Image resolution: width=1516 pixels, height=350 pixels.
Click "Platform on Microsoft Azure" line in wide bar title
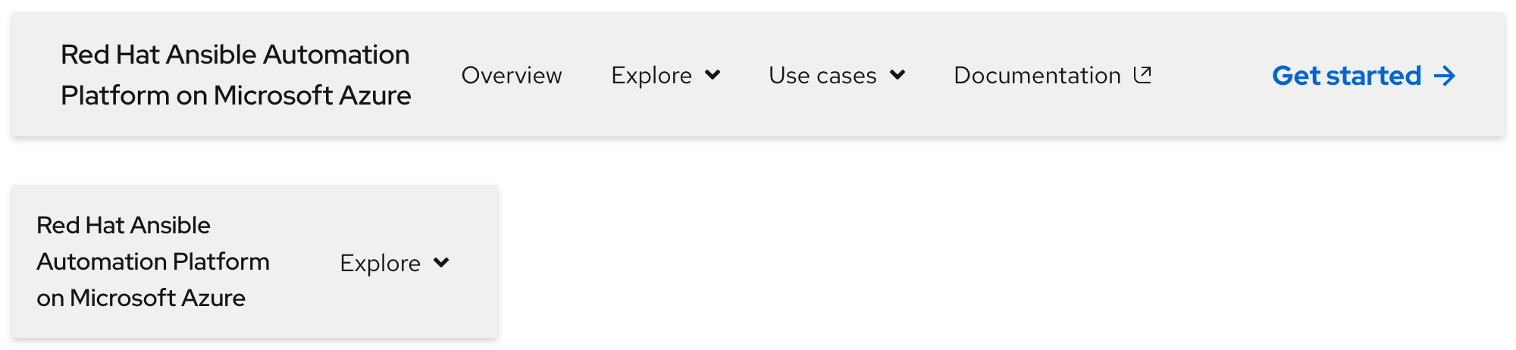pos(236,95)
